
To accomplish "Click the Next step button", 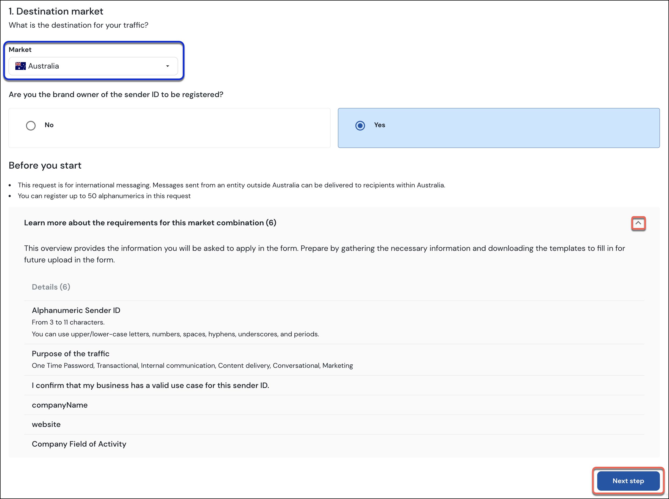I will [x=628, y=480].
